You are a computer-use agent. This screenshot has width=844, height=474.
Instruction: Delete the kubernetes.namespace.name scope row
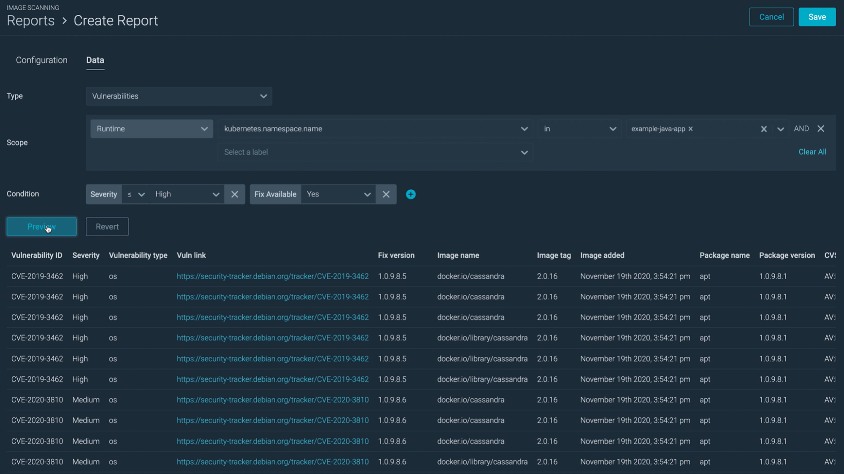820,128
